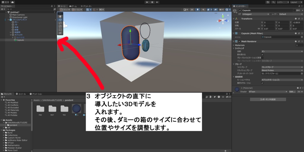The width and height of the screenshot is (304, 152).
Task: Toggle 2D view mode in Scene
Action: (192, 9)
